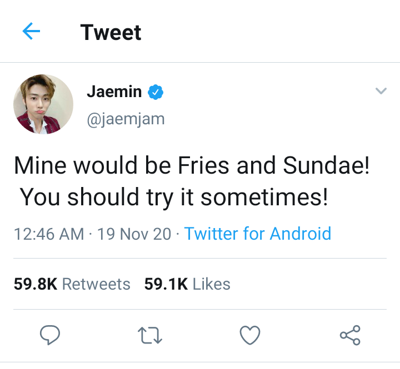Click the Retweets label text

pyautogui.click(x=96, y=284)
